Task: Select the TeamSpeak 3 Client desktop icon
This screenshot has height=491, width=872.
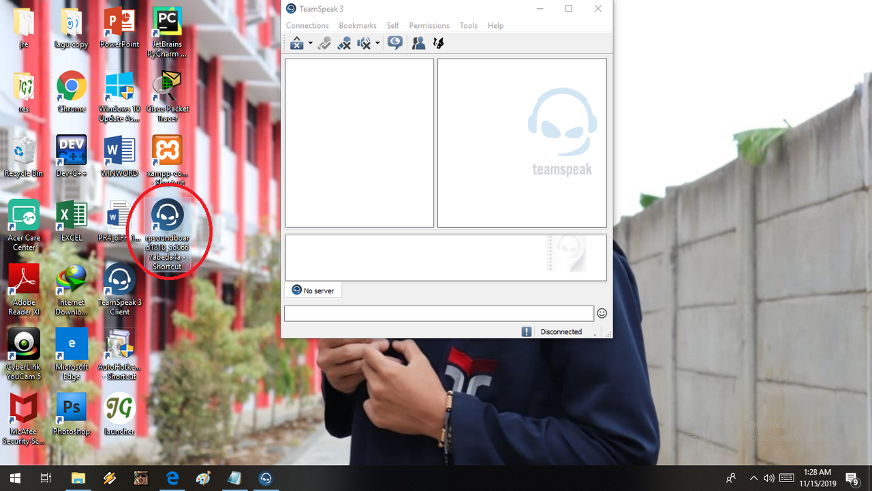Action: coord(119,289)
